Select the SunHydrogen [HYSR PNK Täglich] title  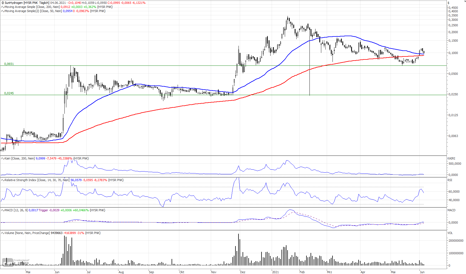[x=27, y=3]
